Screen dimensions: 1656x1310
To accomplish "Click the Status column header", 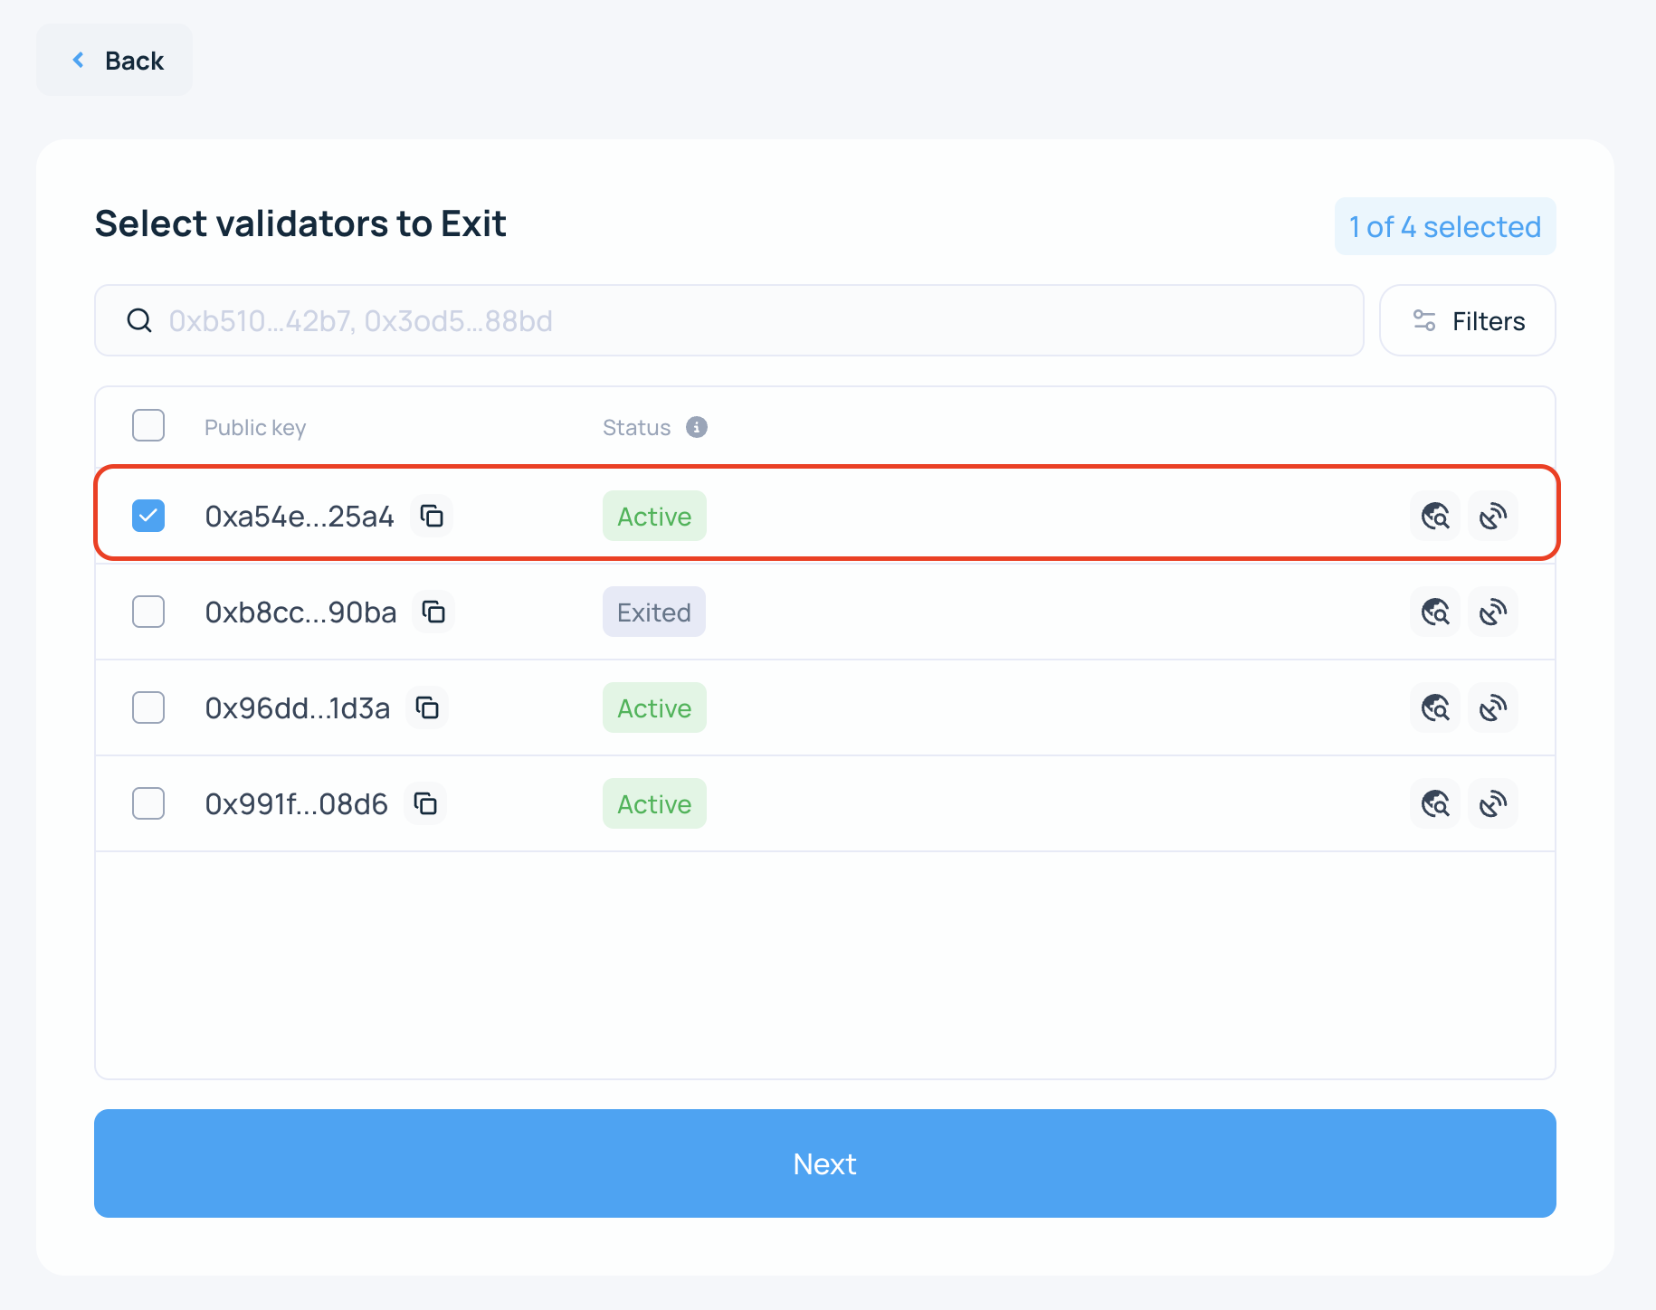I will (x=635, y=427).
